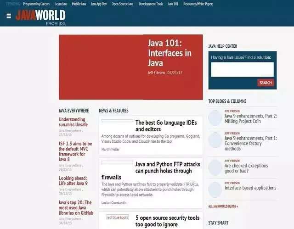294x229 pixels.
Task: Open Java's top 20 libraries on GitHub
Action: tap(76, 207)
